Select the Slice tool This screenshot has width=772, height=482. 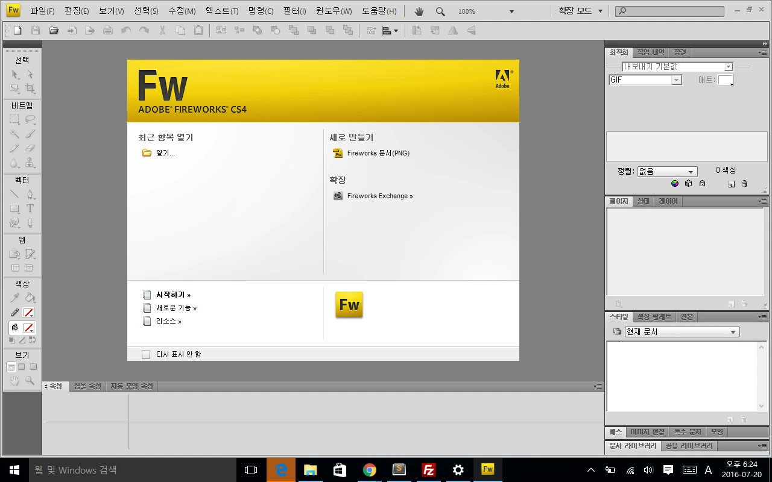click(30, 254)
